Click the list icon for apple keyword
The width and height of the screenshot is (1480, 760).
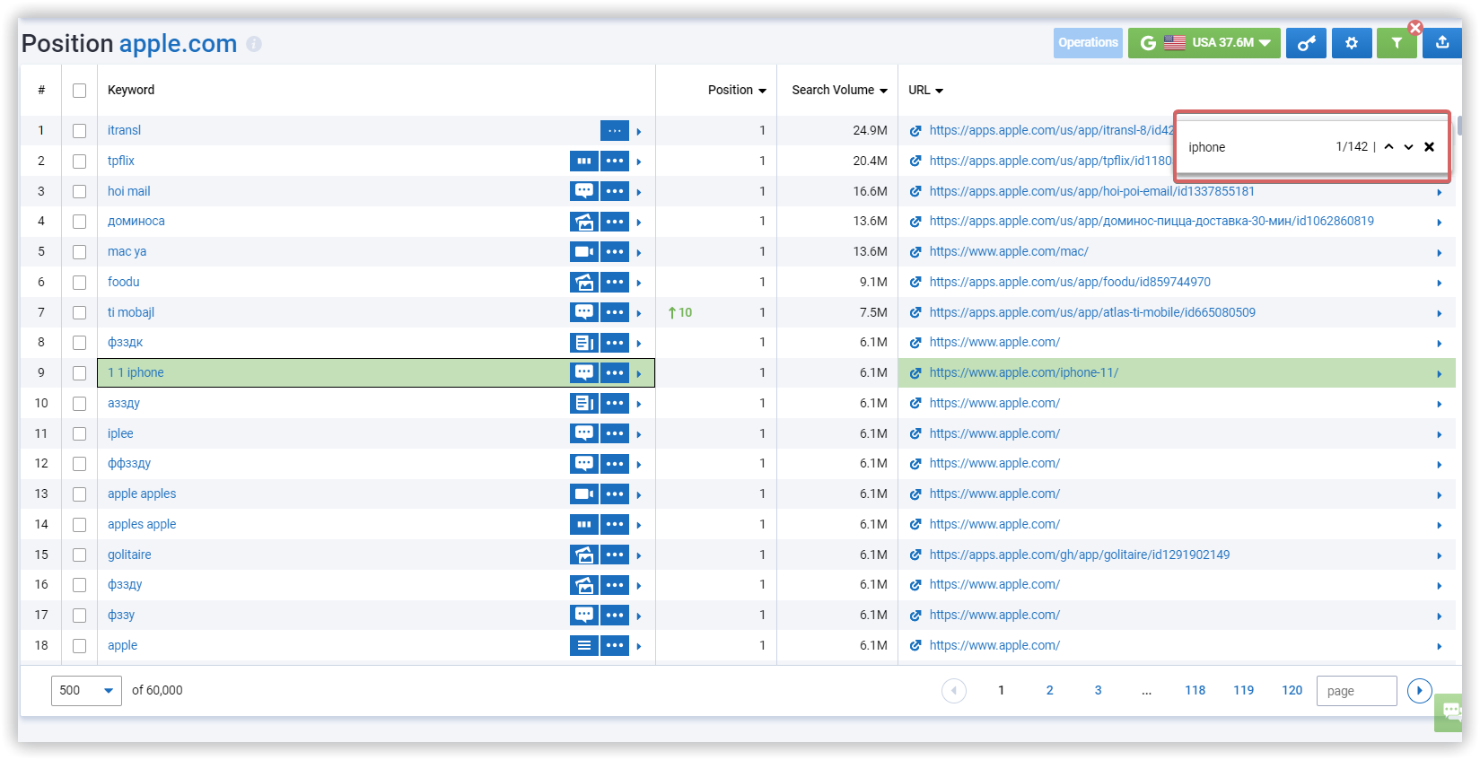tap(584, 645)
